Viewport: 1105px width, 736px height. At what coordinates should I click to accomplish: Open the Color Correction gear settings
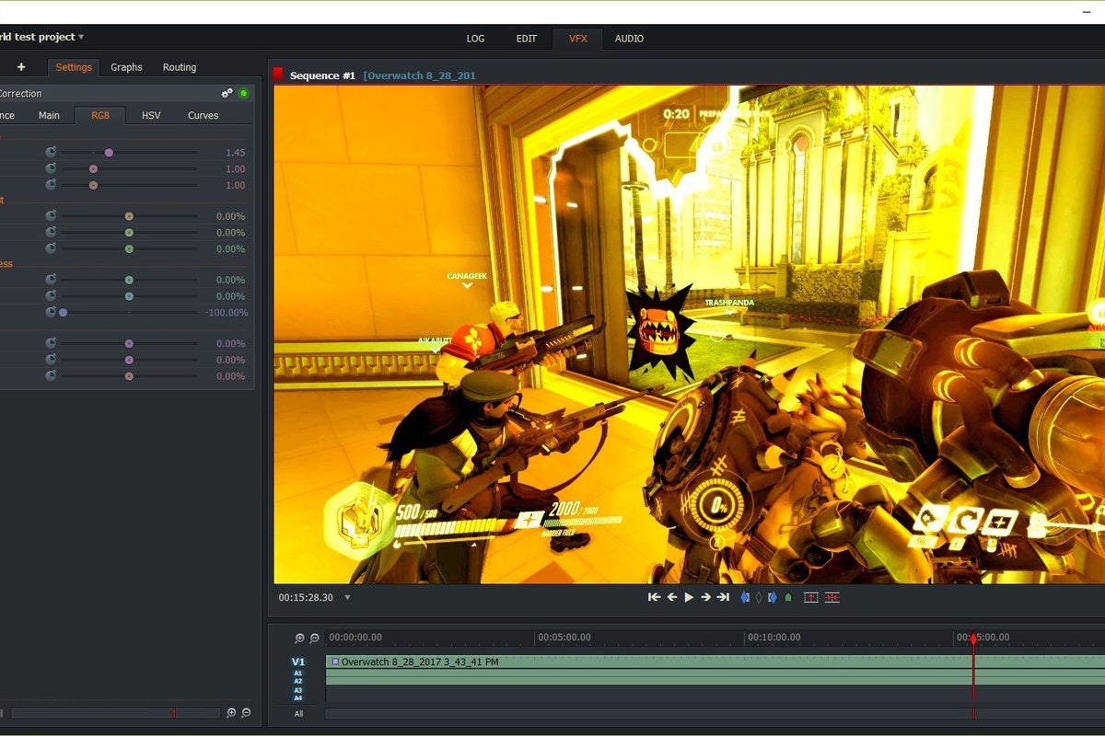[x=227, y=93]
